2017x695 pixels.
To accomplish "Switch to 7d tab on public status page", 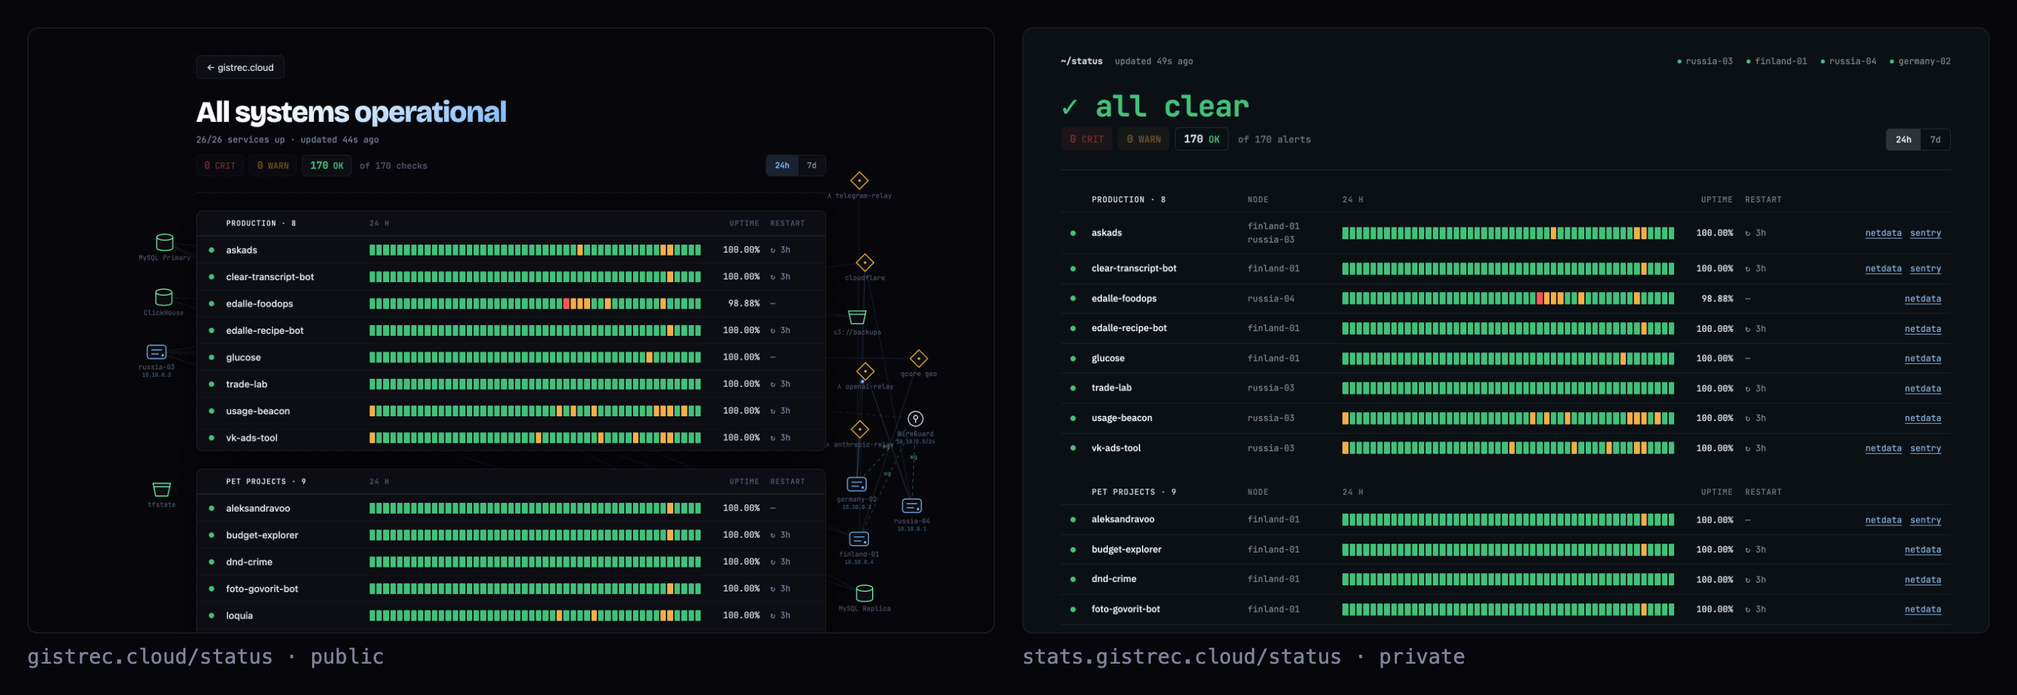I will coord(812,165).
